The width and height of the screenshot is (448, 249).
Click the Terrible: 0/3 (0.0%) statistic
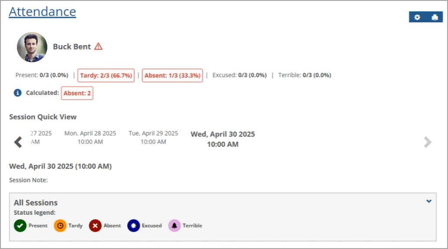point(305,75)
